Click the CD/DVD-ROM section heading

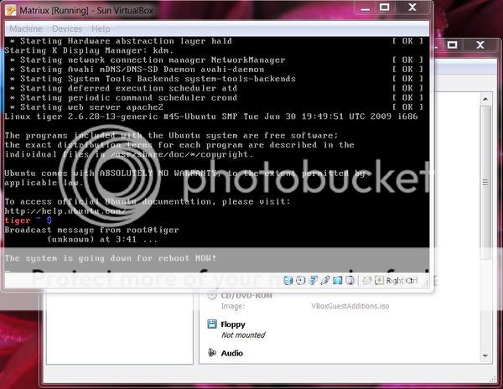tap(246, 296)
